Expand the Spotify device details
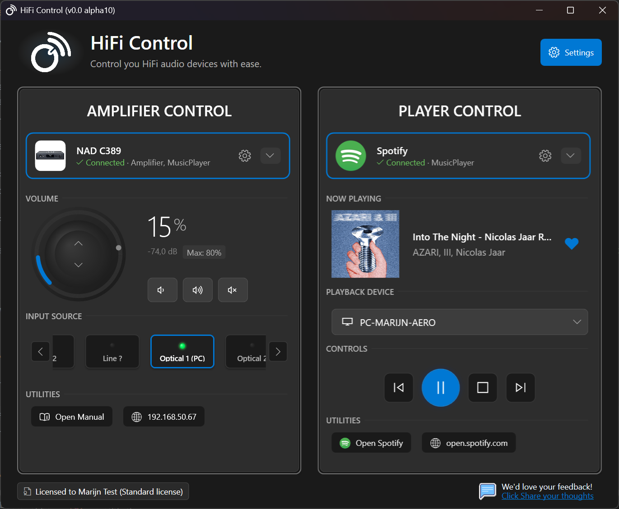Viewport: 619px width, 509px height. coord(570,156)
